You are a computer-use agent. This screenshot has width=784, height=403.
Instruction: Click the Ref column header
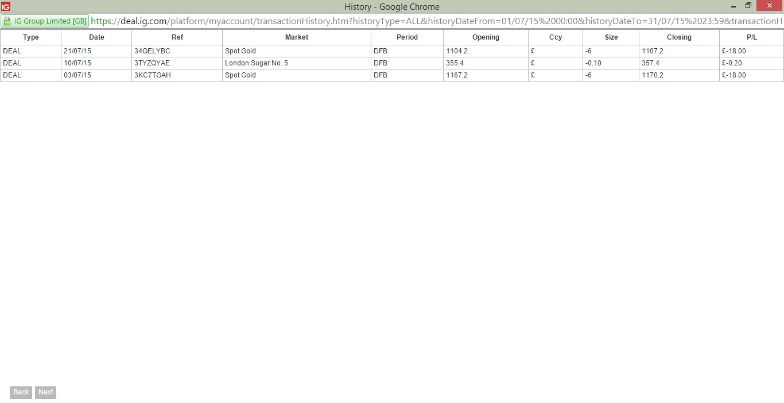[177, 37]
